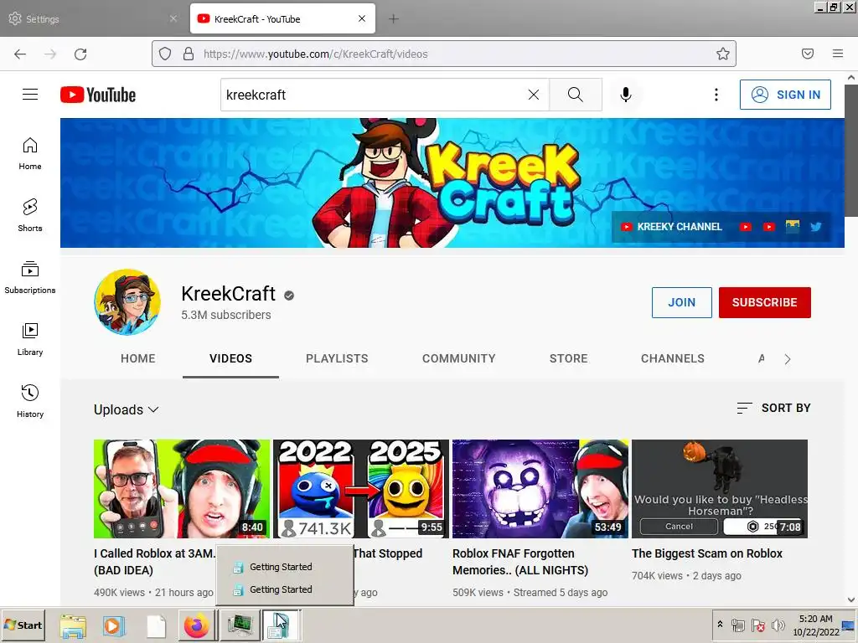Open Firefox application menu
Viewport: 858px width, 643px height.
tap(838, 54)
